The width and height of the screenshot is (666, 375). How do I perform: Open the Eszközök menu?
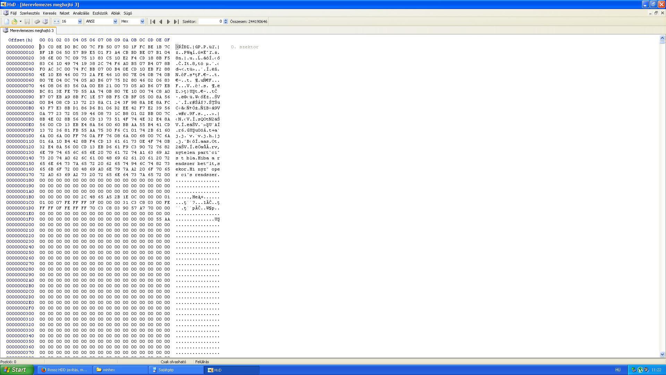[100, 13]
